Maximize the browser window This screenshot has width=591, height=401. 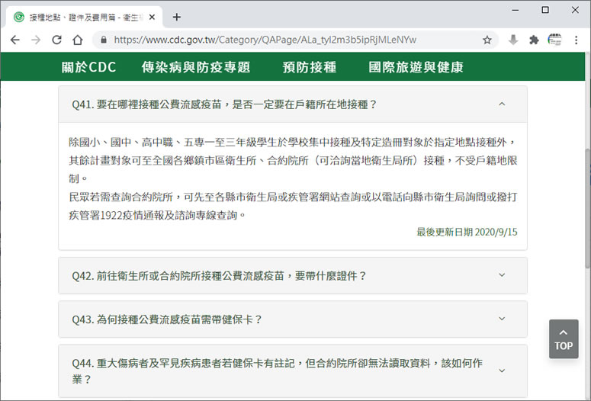click(545, 10)
